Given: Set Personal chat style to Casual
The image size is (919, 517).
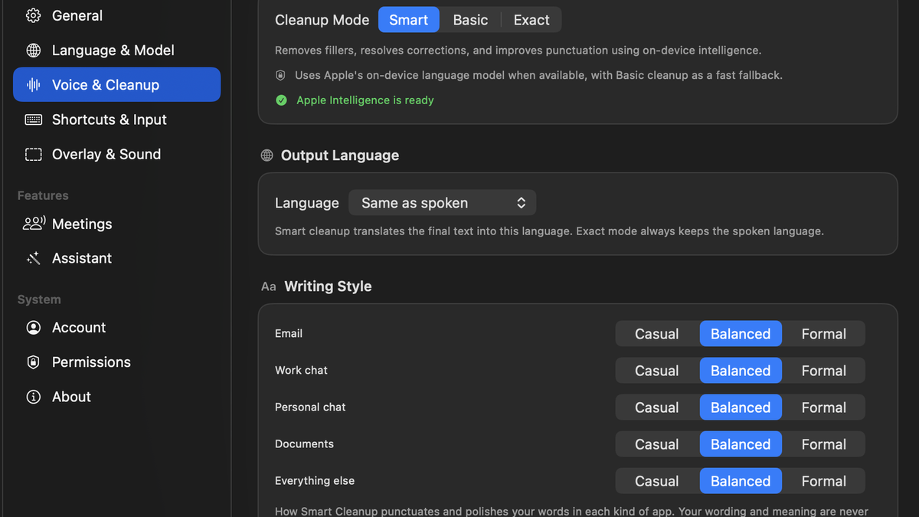Looking at the screenshot, I should click(657, 407).
